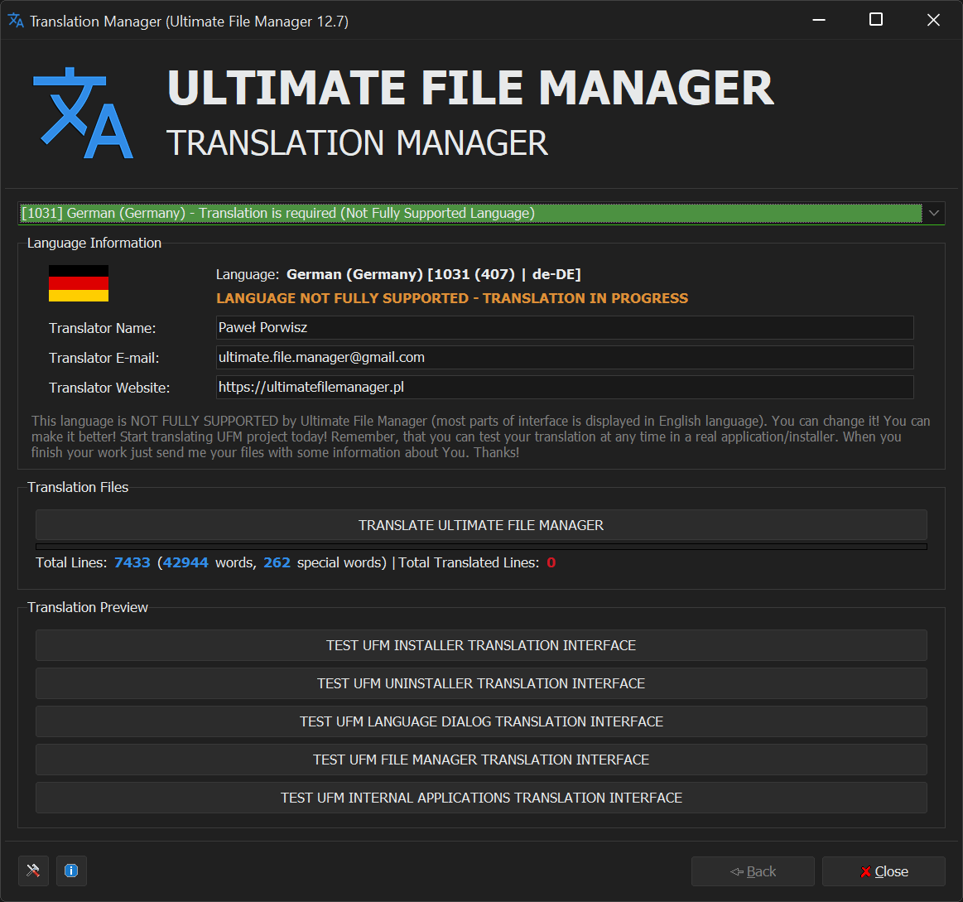
Task: Click the large blue translation logo
Action: click(83, 114)
